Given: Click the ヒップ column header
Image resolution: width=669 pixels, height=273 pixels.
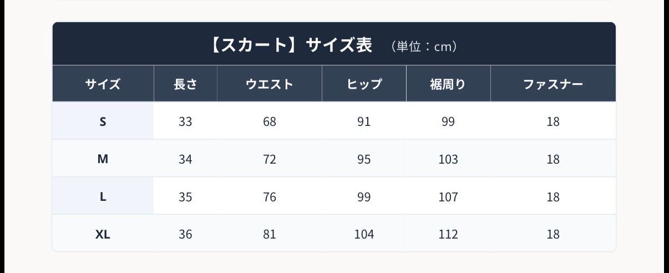Looking at the screenshot, I should pyautogui.click(x=364, y=84).
